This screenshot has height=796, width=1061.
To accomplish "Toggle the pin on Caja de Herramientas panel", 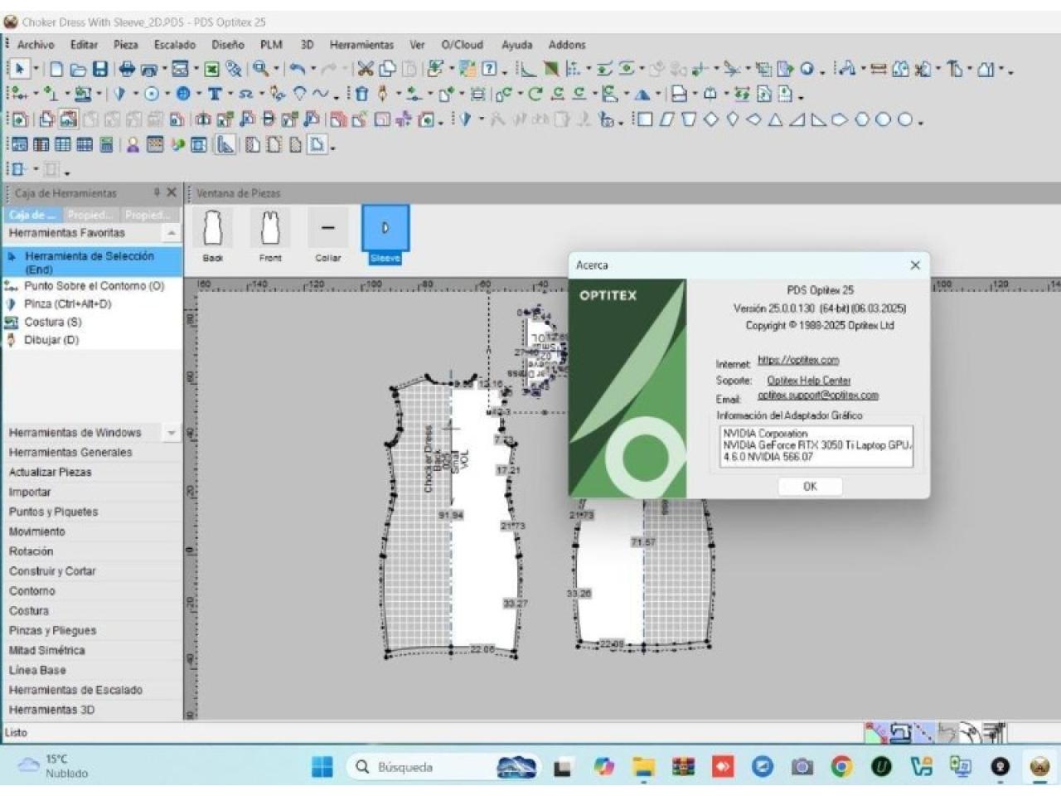I will (157, 192).
